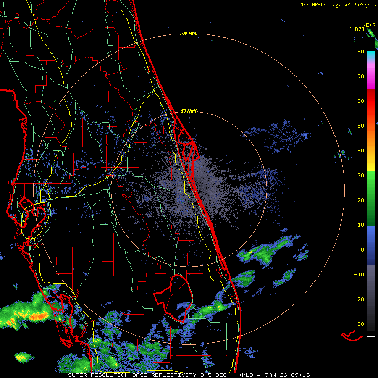Click the NEXR label above the scale
Screen dimensions: 378x378
pyautogui.click(x=369, y=25)
